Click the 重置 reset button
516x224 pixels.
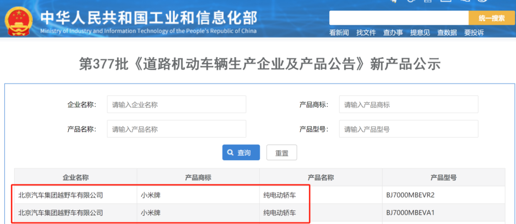(x=282, y=153)
